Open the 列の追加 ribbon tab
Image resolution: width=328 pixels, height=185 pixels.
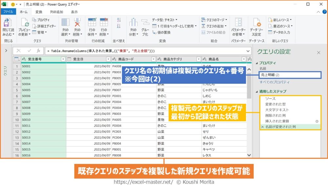(x=56, y=12)
